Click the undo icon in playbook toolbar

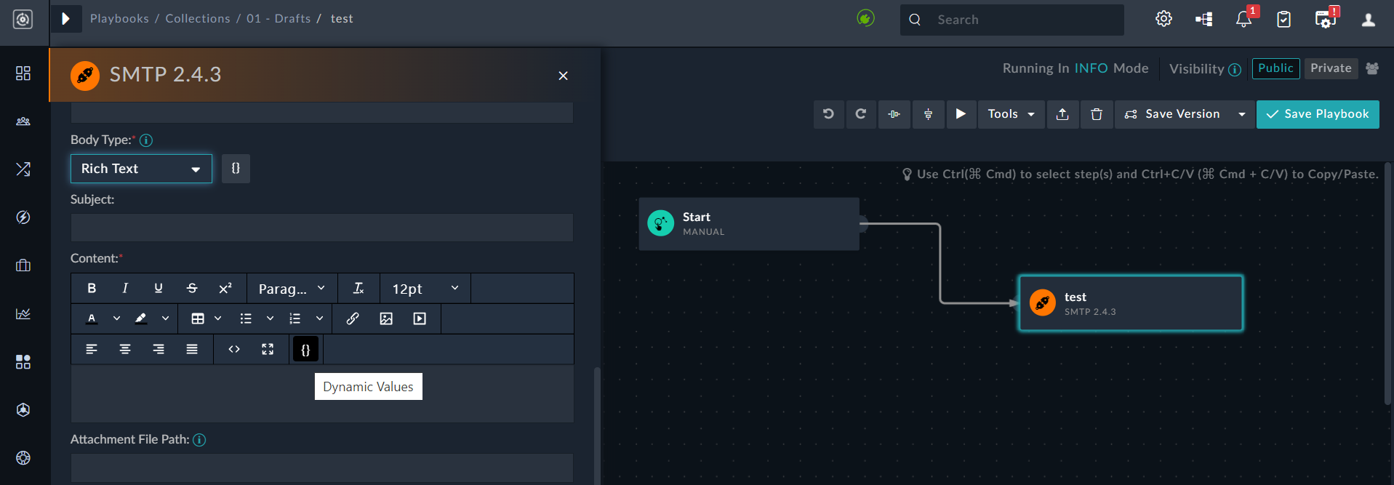828,114
